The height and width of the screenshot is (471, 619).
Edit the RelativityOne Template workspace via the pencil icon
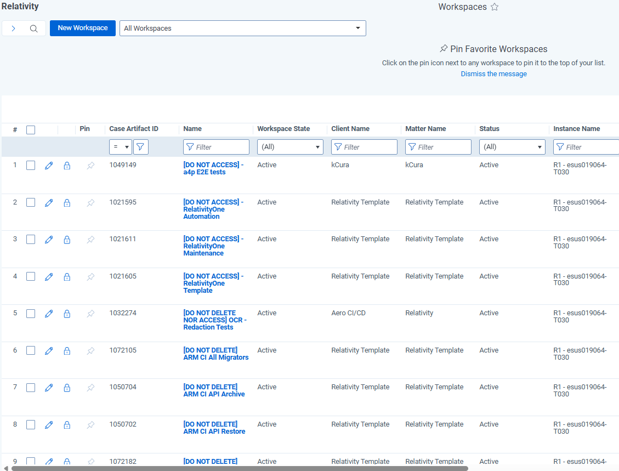[x=49, y=276]
